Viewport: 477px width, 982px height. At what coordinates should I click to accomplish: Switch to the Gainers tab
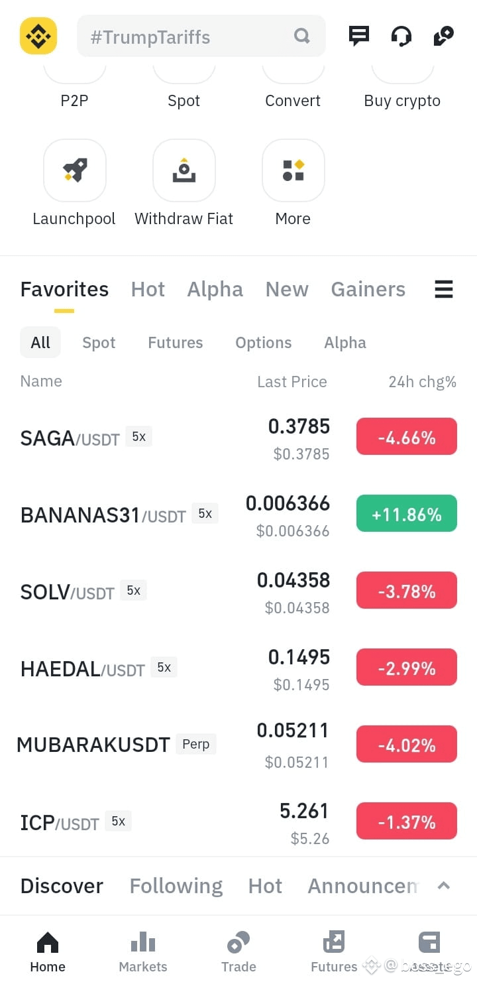pyautogui.click(x=368, y=289)
